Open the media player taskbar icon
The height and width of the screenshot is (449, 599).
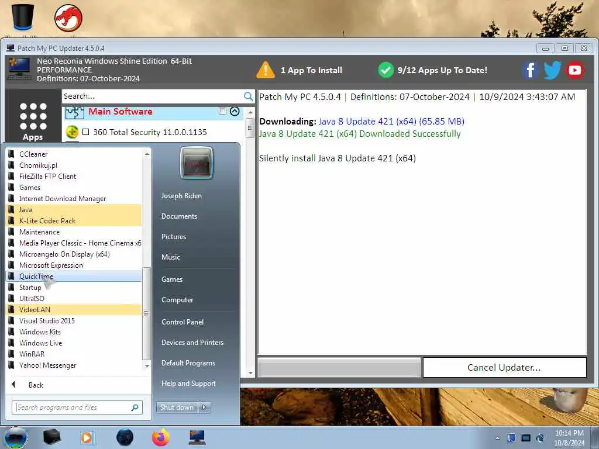click(87, 437)
